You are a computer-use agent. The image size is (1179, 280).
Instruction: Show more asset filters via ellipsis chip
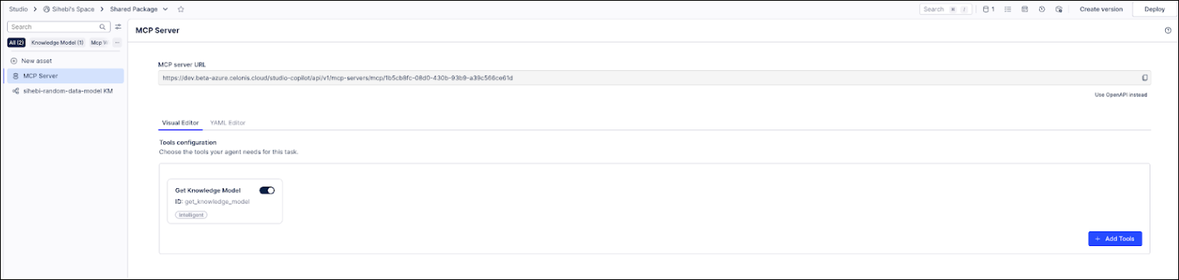pos(118,42)
